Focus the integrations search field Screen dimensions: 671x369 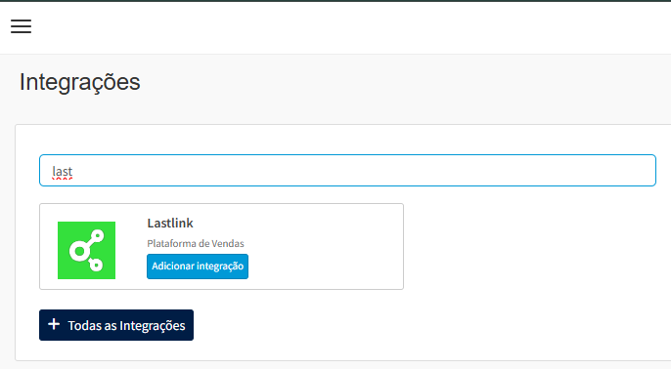(347, 171)
